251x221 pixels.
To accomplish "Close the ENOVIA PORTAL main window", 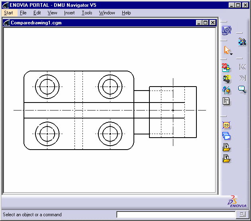I will (x=245, y=5).
